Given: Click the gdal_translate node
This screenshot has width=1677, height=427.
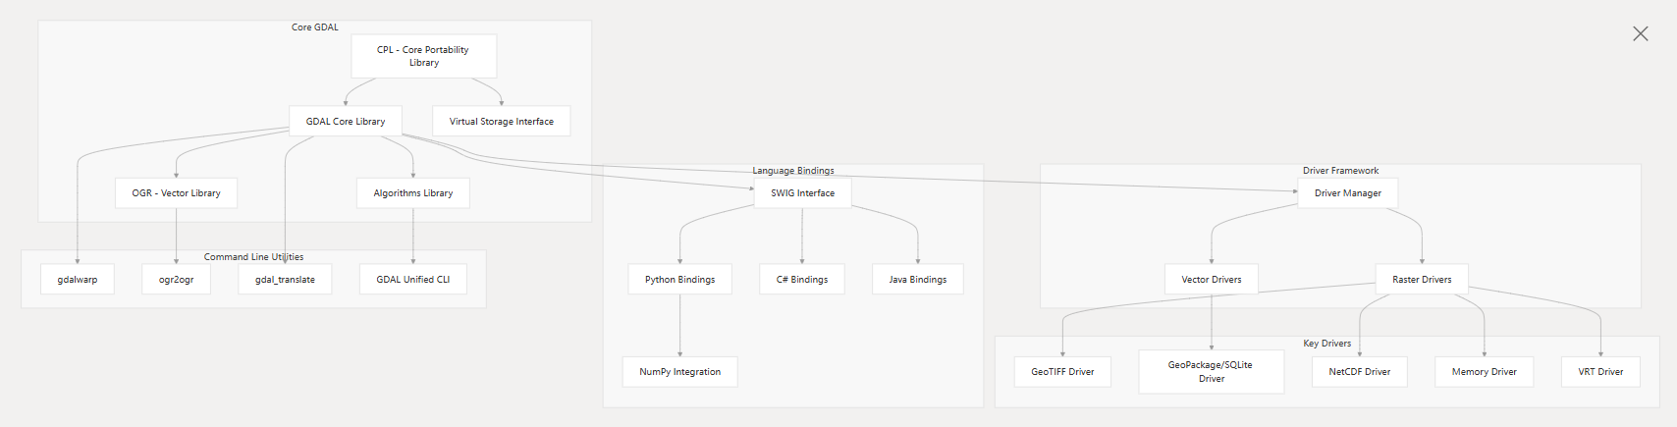Looking at the screenshot, I should point(286,280).
